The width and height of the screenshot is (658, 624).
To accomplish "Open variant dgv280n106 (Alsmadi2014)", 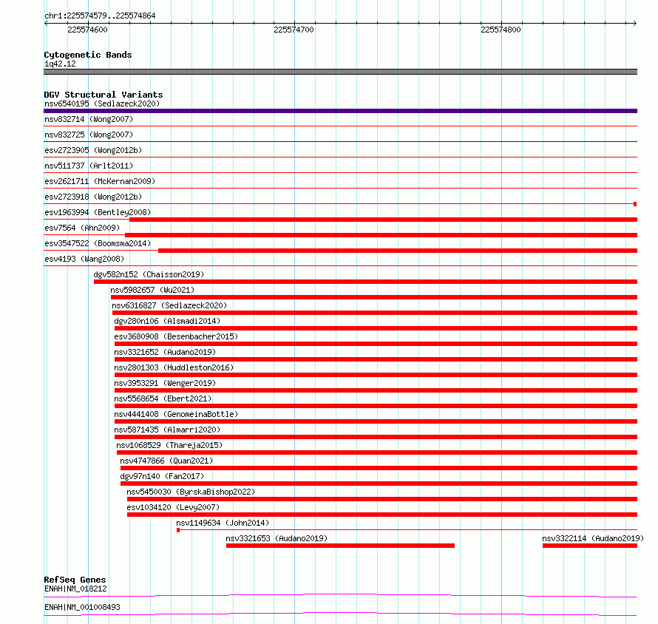I will click(167, 321).
